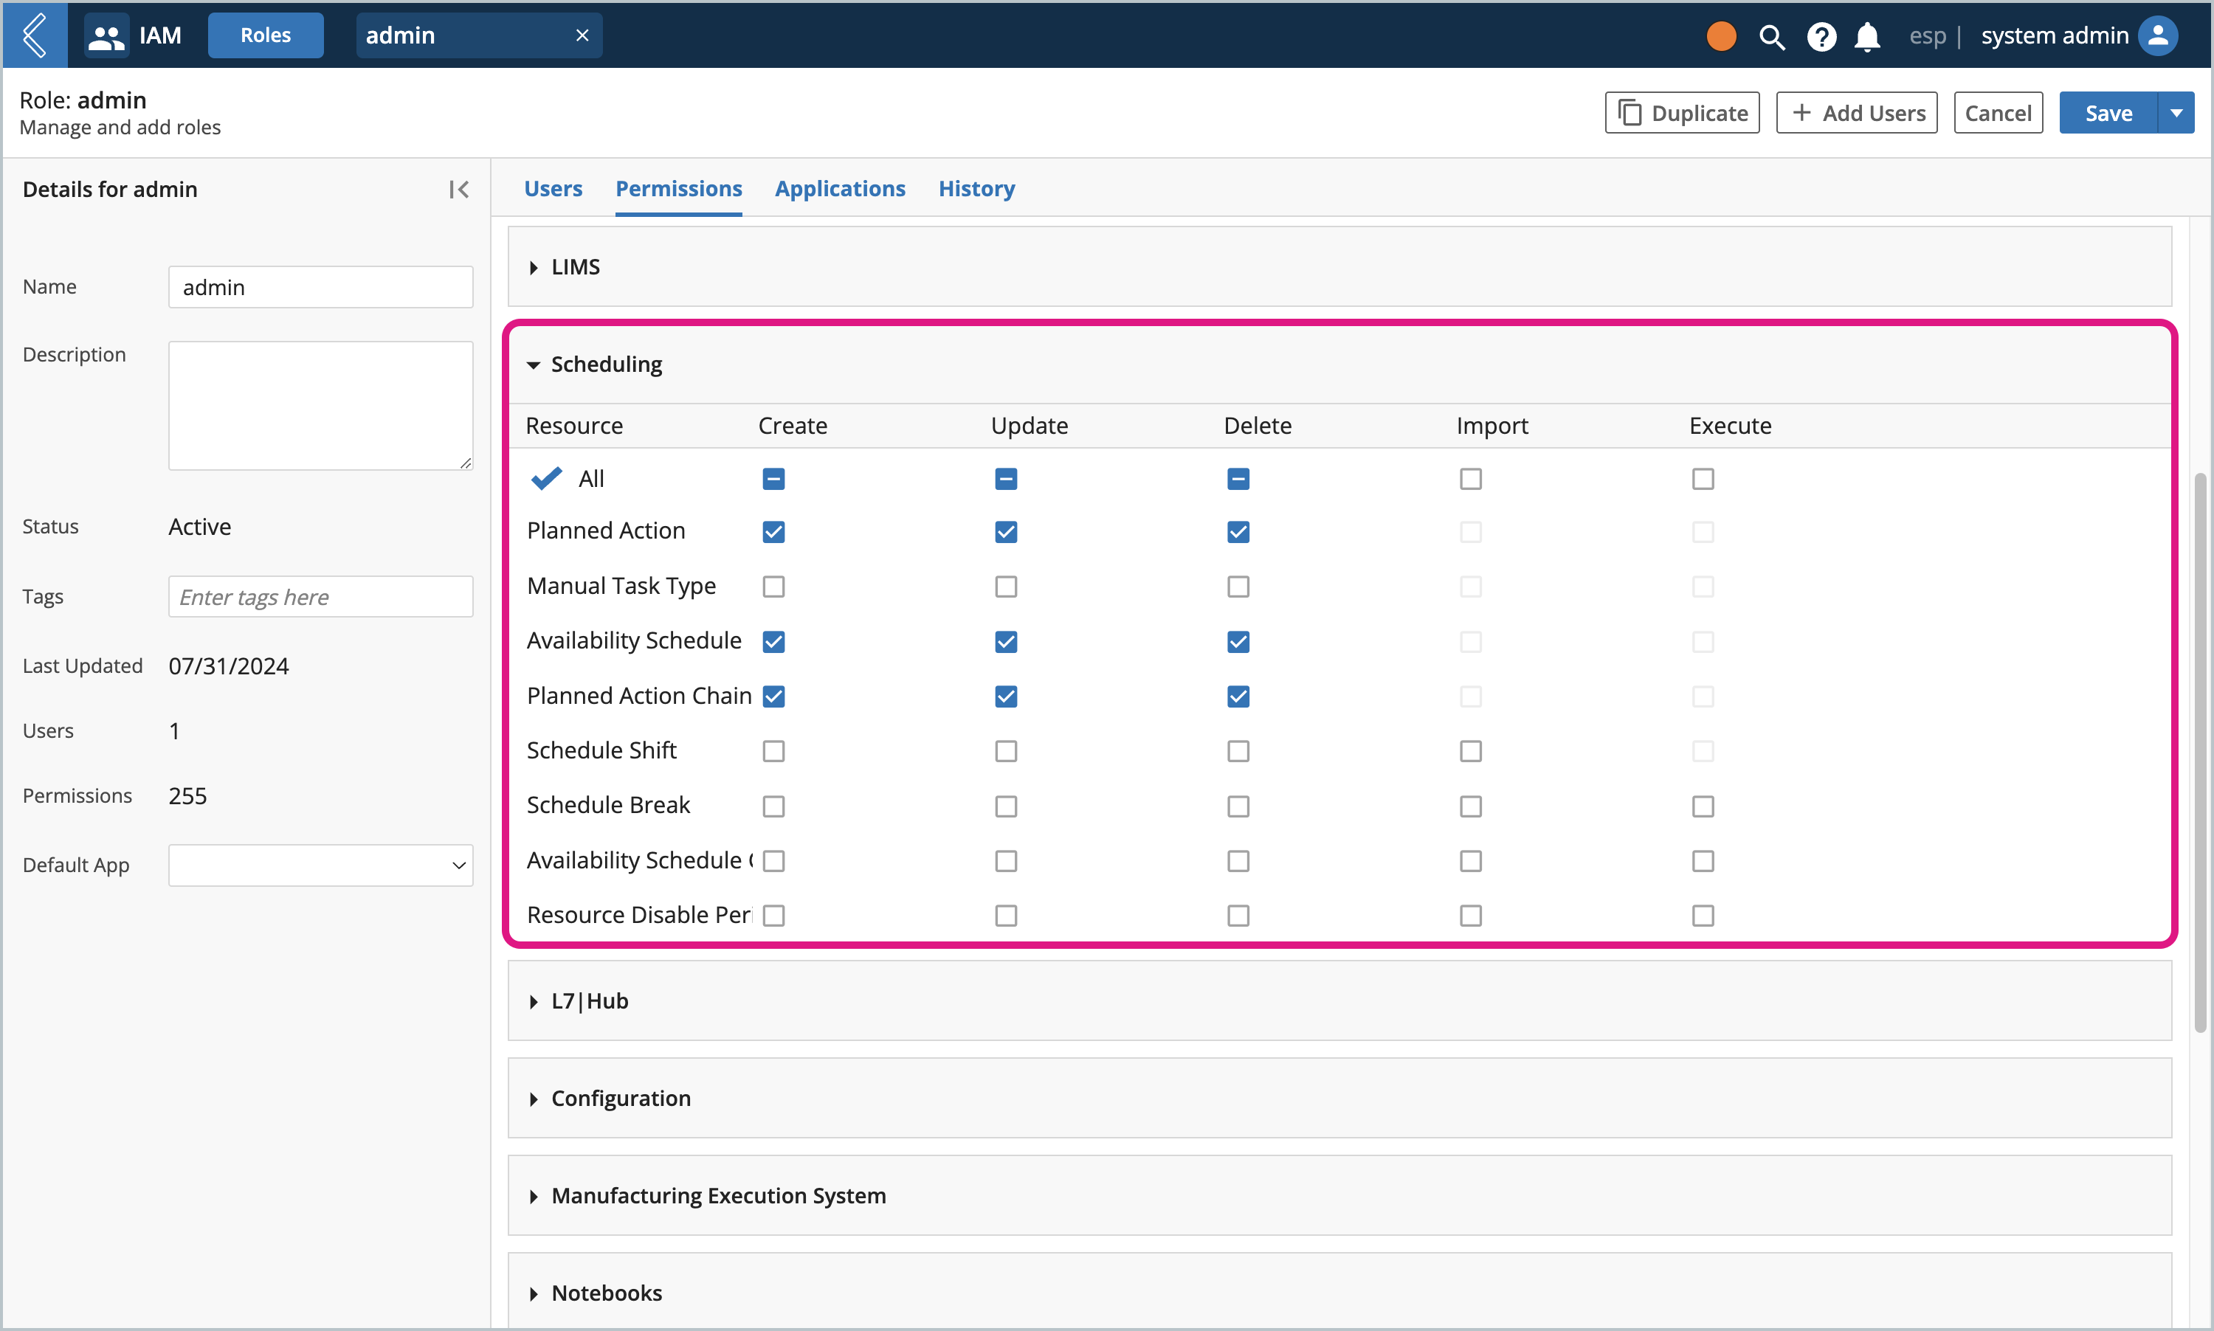Click the Execute column header

1730,425
